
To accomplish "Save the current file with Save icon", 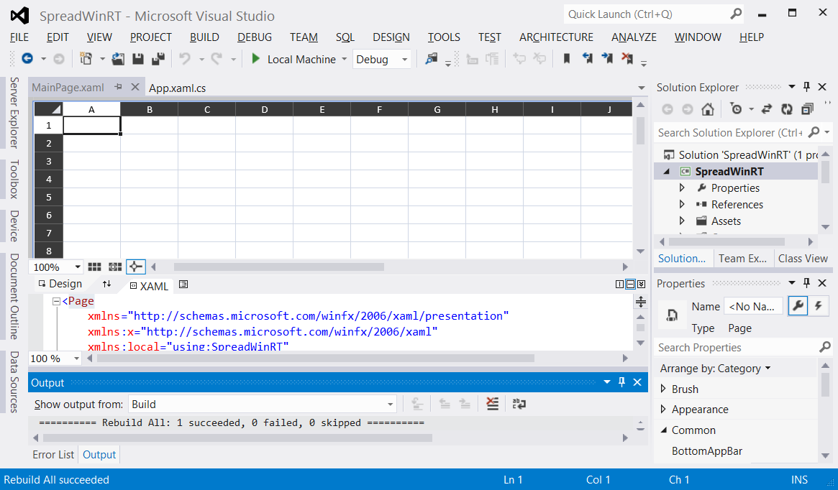I will 138,59.
